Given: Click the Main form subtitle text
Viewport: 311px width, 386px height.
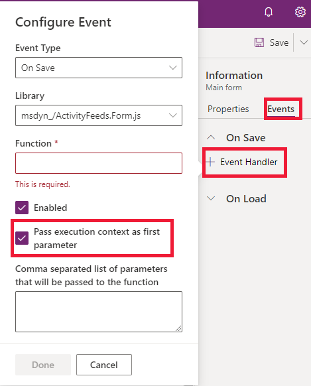Looking at the screenshot, I should point(223,88).
